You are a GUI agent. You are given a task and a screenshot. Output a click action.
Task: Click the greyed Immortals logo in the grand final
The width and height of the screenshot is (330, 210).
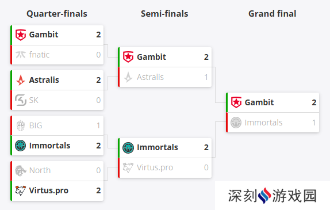[x=236, y=123]
